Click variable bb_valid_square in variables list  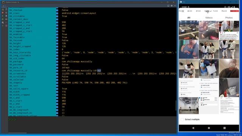coord(19,89)
